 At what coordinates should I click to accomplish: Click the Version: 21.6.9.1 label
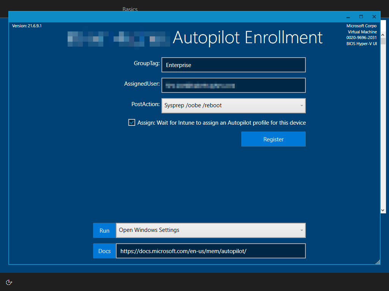click(27, 26)
